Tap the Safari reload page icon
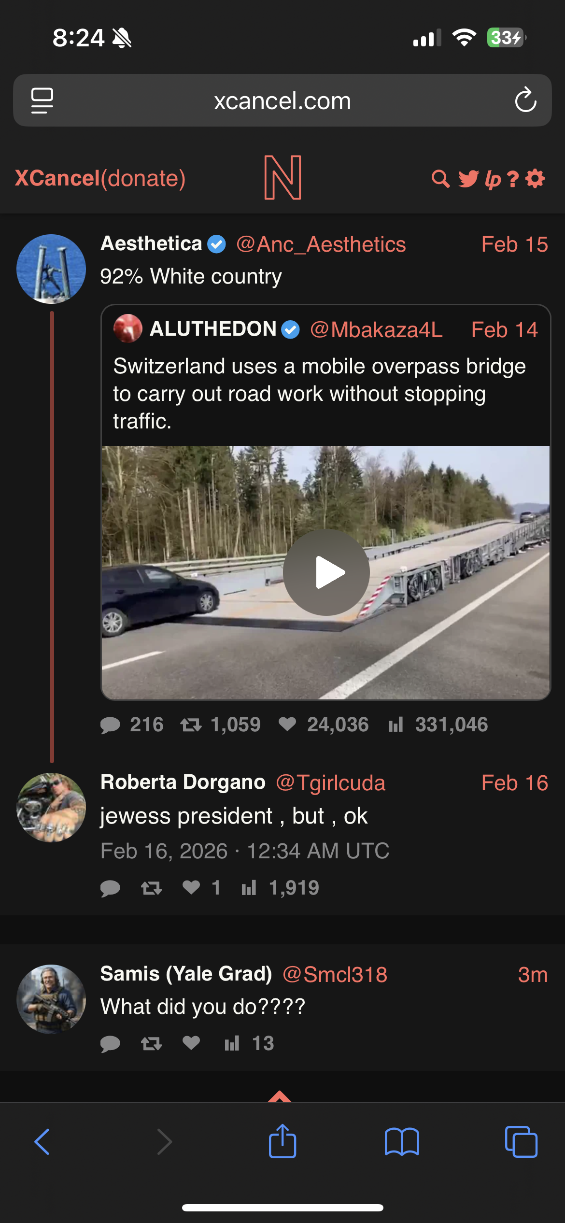This screenshot has width=565, height=1223. pos(525,100)
